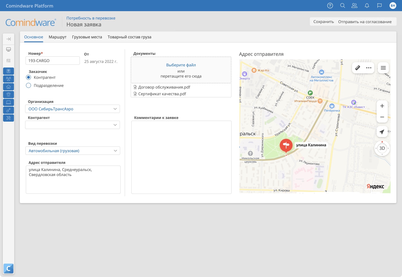Image resolution: width=402 pixels, height=277 pixels.
Task: Open search in the top bar
Action: [343, 6]
